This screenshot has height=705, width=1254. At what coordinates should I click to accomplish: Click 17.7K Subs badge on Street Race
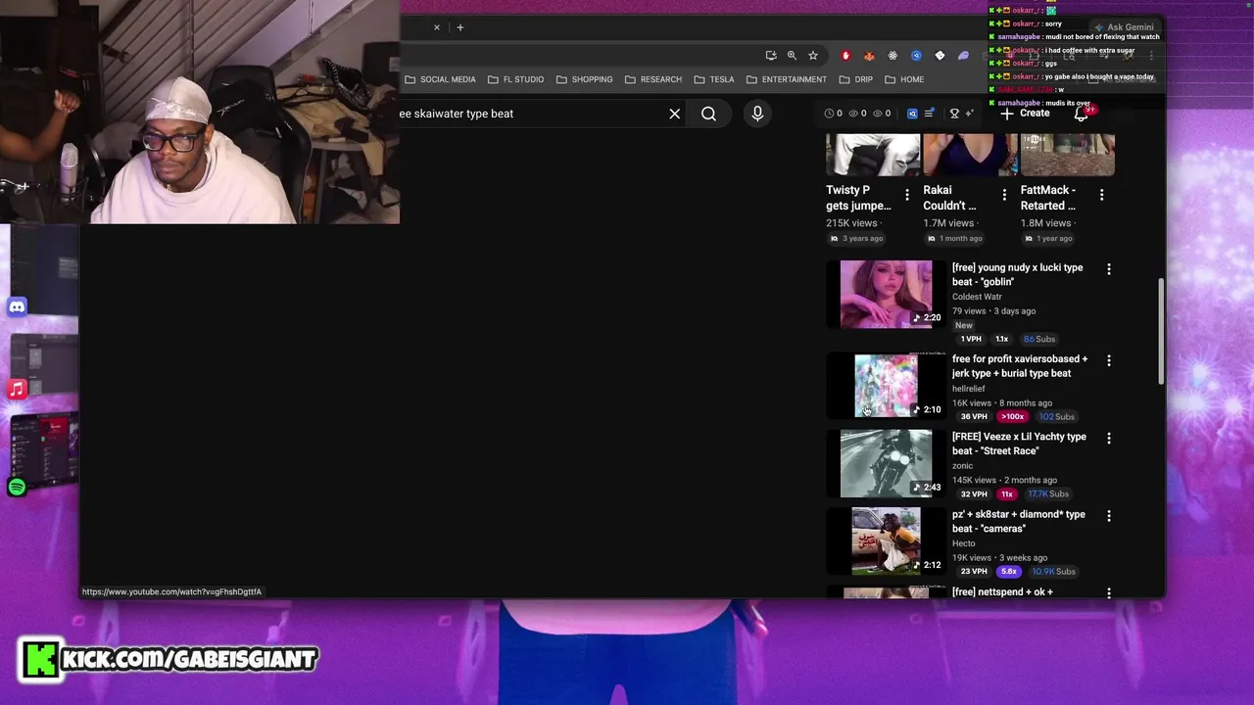click(x=1048, y=494)
